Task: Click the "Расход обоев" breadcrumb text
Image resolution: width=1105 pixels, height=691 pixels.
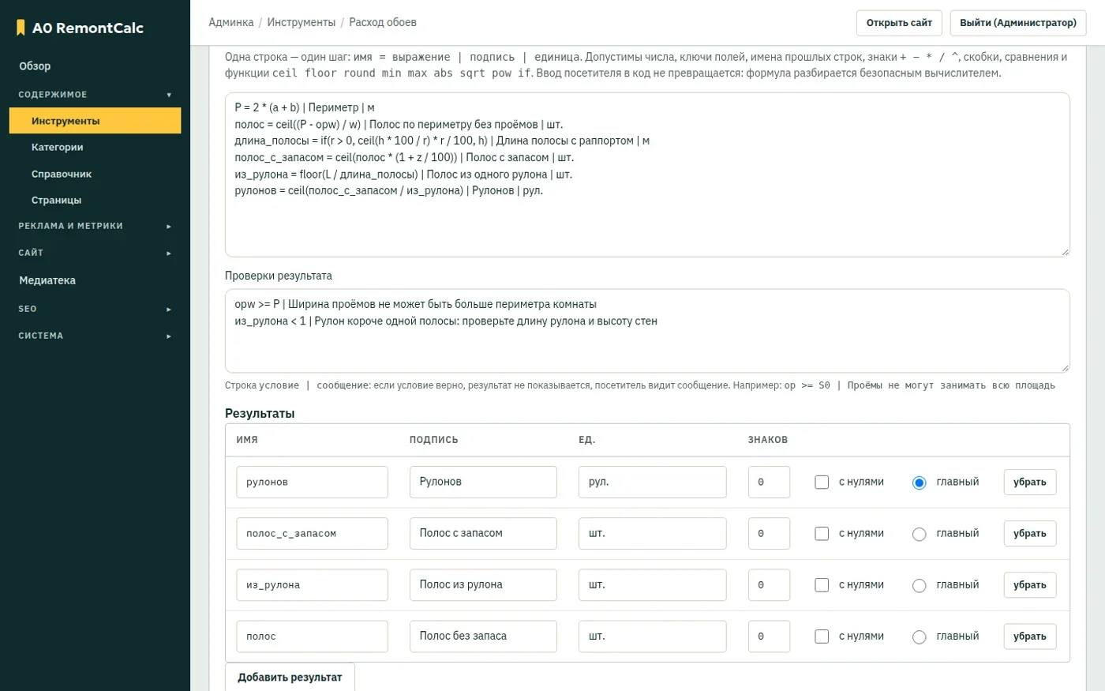Action: [383, 22]
